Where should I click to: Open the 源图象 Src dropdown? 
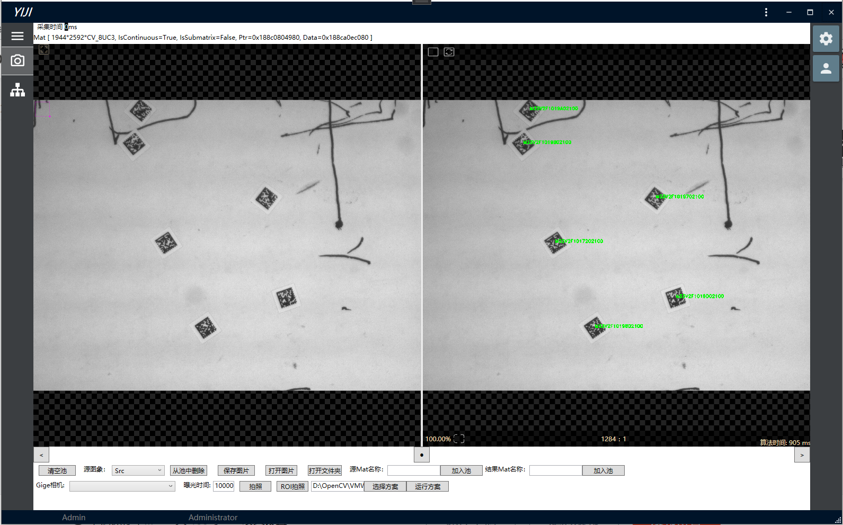(x=138, y=470)
